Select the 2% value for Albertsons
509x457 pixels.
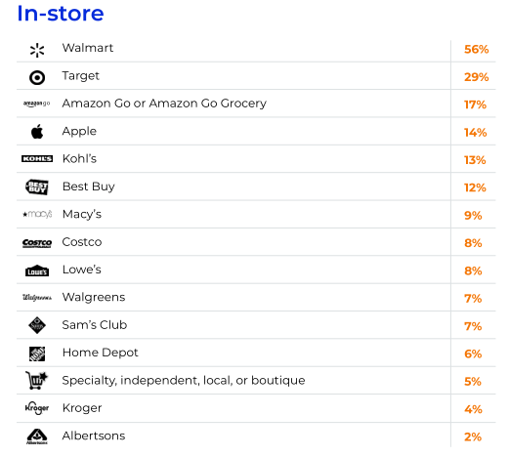click(x=473, y=436)
